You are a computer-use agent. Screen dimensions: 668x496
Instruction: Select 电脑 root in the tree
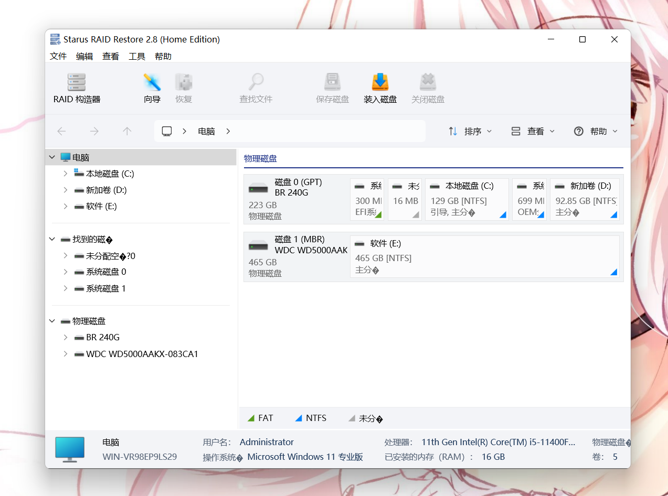[81, 157]
